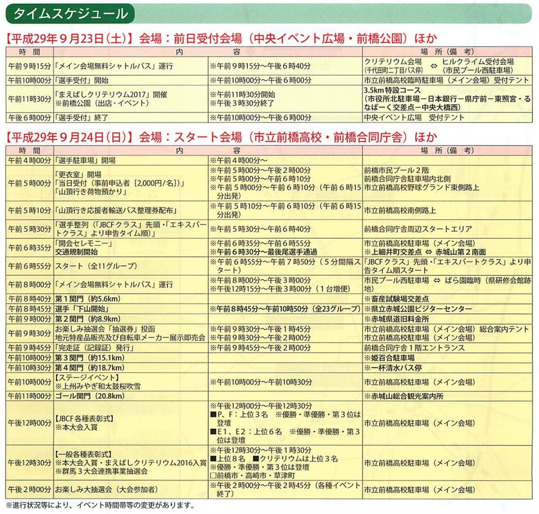Screen dimensions: 539x514
Task: Select 「山頂行き応援者輸送バス整理券配布」 entry
Action: tap(116, 210)
